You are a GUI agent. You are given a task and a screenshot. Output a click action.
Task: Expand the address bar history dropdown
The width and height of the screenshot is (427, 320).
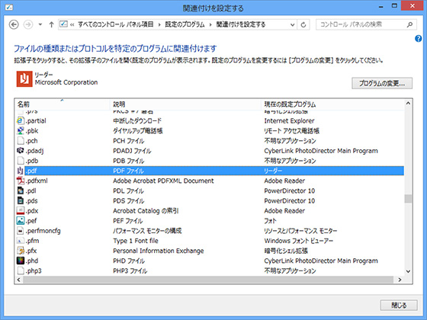click(292, 24)
